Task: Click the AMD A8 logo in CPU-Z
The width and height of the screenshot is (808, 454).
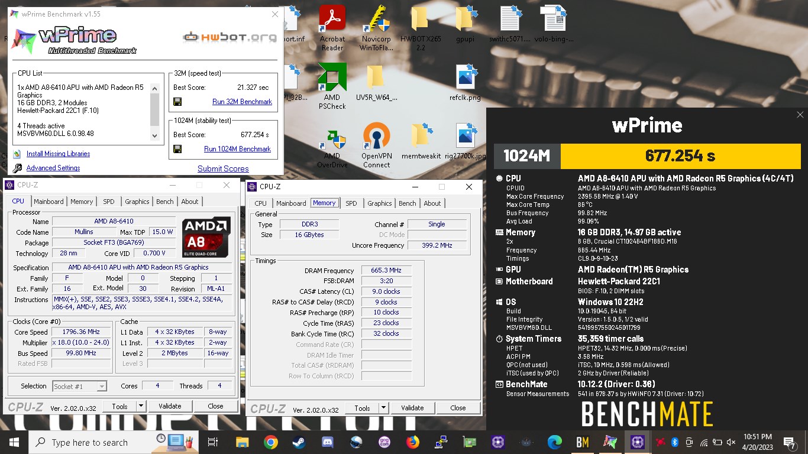Action: point(206,237)
